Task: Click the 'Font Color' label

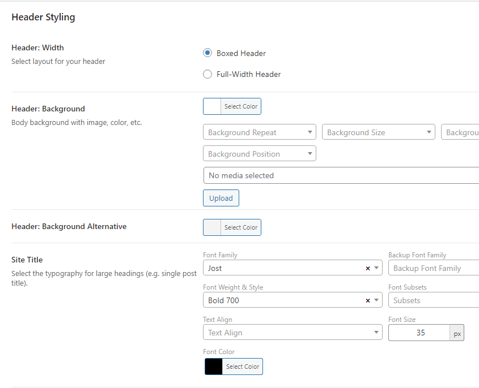Action: [x=219, y=352]
